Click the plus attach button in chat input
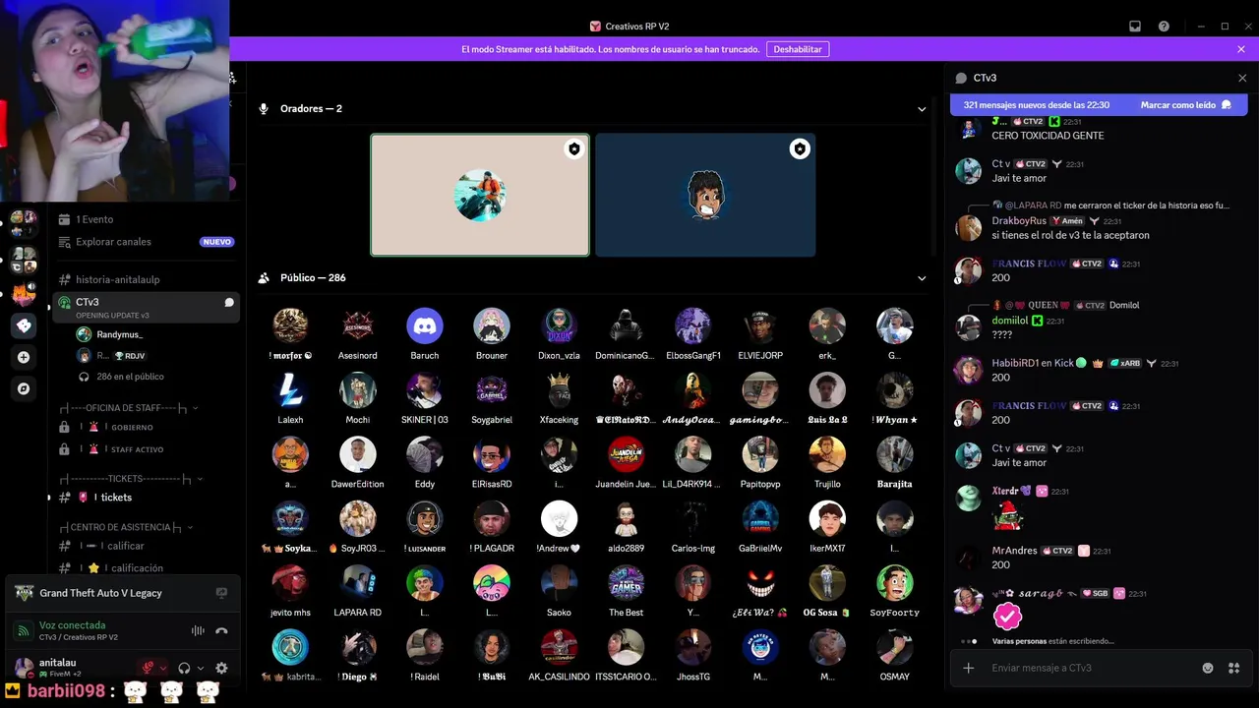The image size is (1259, 708). click(x=969, y=668)
